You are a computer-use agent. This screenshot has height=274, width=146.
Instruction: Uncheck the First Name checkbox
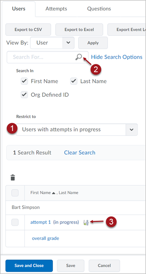pyautogui.click(x=24, y=81)
